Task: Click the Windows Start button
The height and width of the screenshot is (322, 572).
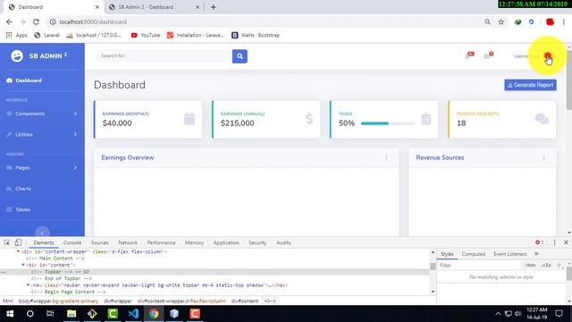Action: coord(10,314)
